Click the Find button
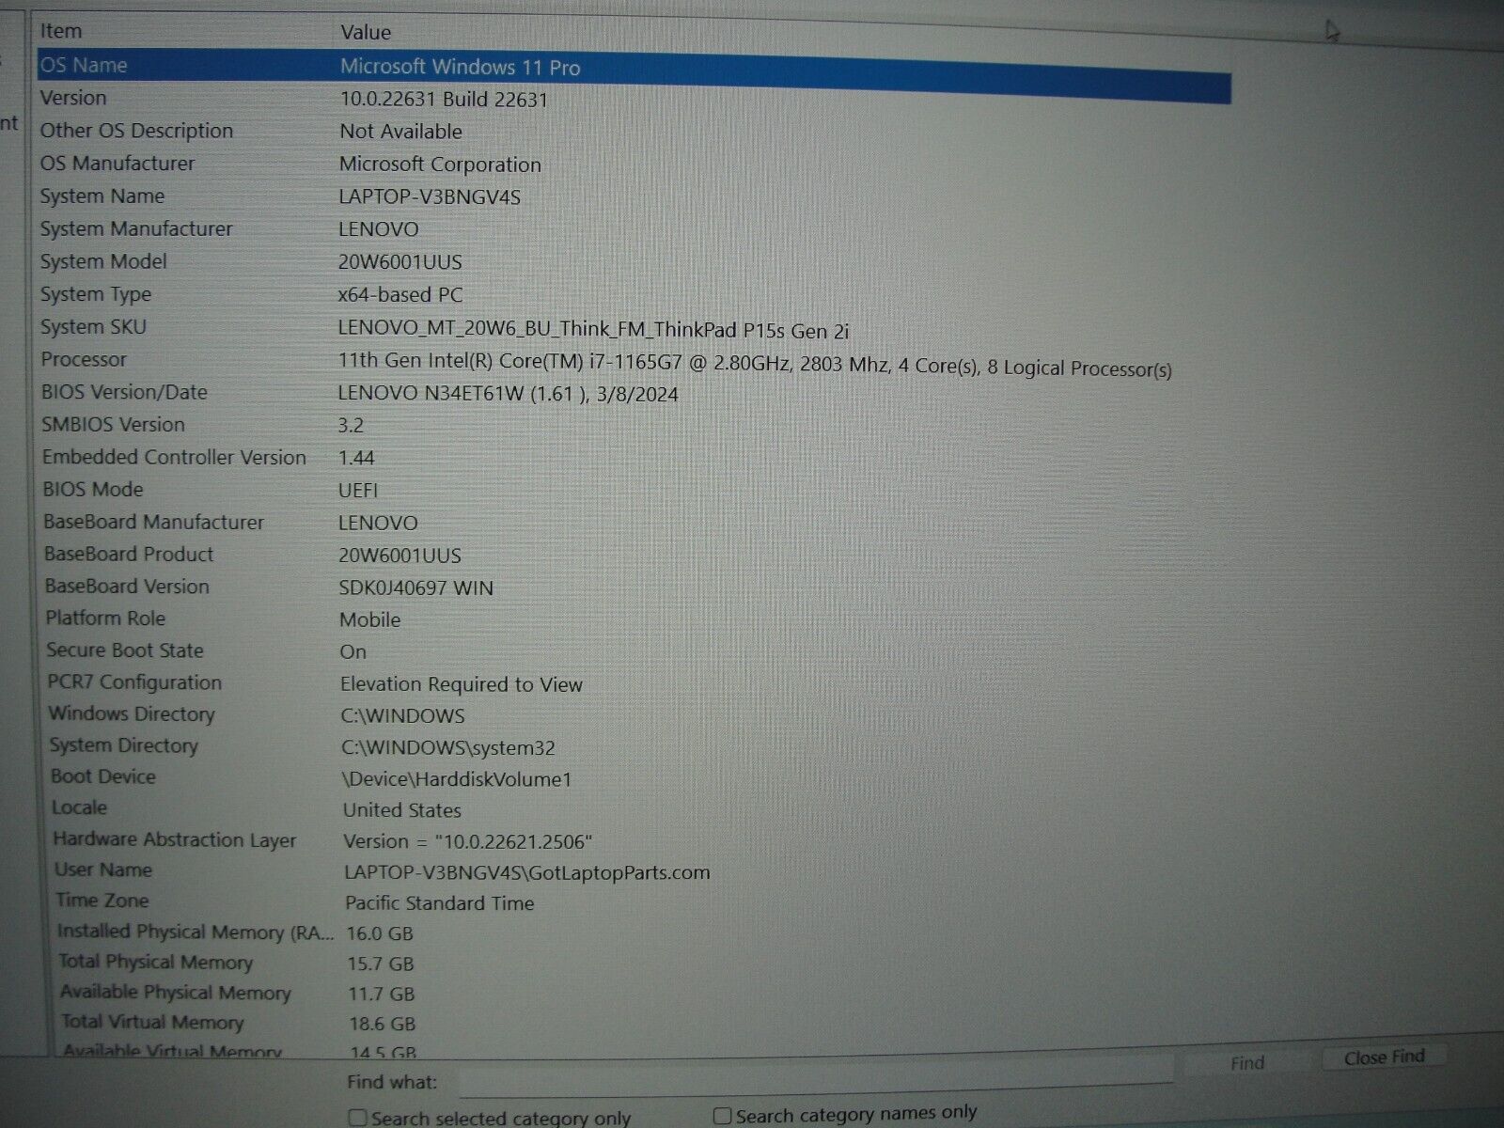 point(1247,1063)
